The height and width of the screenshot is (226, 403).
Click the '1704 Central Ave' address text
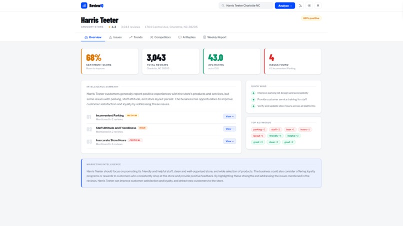pyautogui.click(x=171, y=27)
